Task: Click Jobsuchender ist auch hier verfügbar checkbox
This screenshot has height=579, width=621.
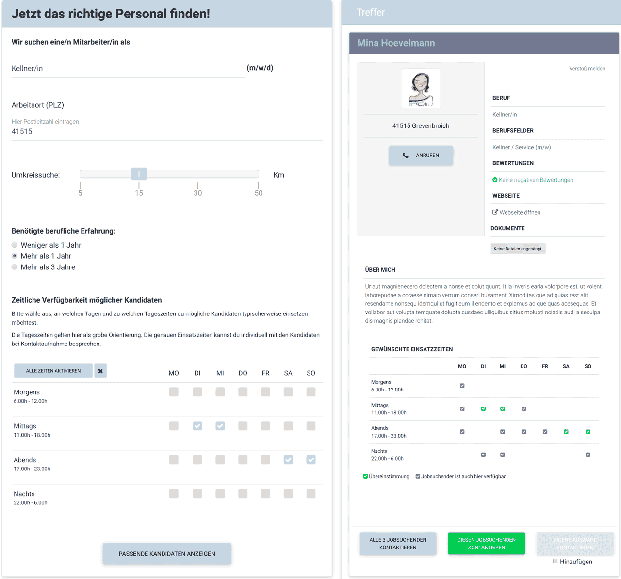Action: click(418, 476)
